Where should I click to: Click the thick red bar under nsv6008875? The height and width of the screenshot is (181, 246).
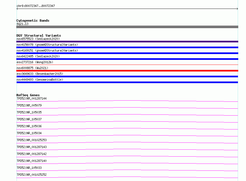tap(127, 71)
